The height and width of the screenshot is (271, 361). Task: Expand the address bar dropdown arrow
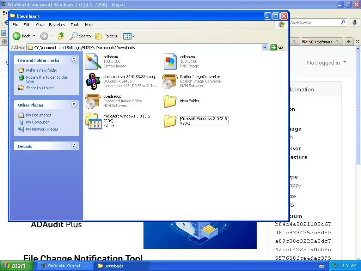[x=265, y=47]
